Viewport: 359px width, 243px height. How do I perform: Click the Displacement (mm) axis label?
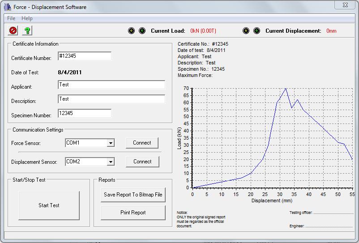click(272, 200)
